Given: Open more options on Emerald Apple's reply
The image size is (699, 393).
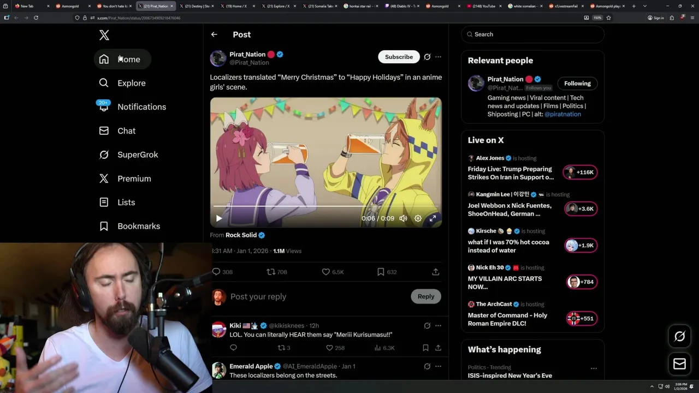Looking at the screenshot, I should [438, 366].
